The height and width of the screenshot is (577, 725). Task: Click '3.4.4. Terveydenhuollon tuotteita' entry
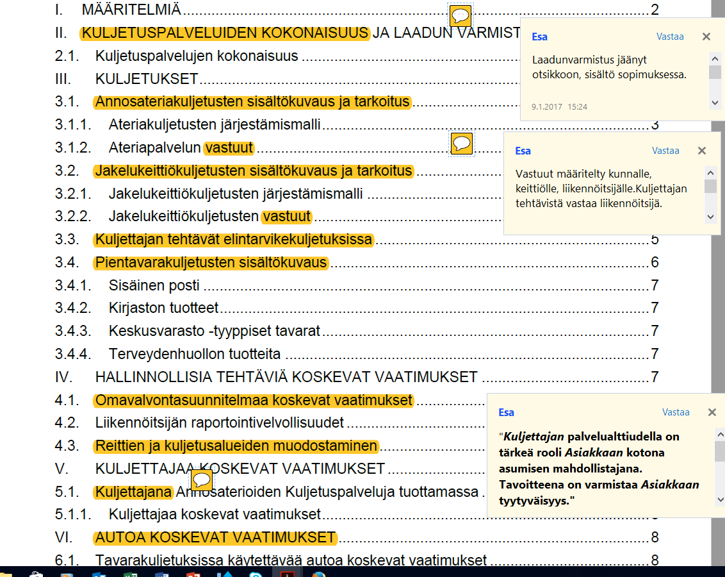(167, 354)
